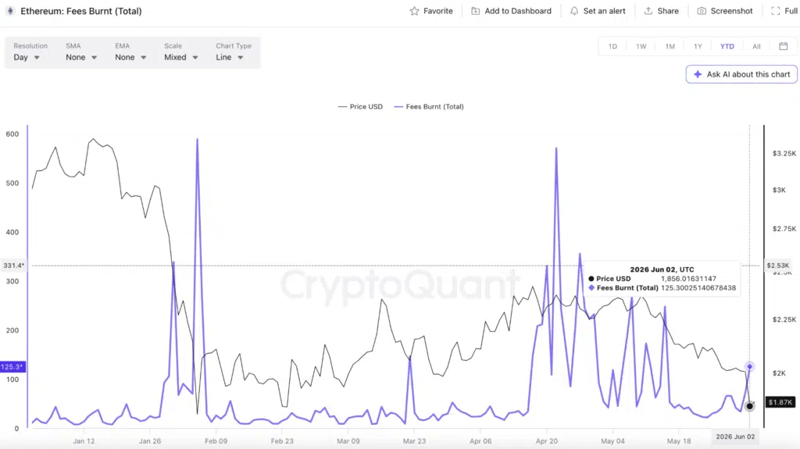The width and height of the screenshot is (800, 449).
Task: Click the purple Fees Burnt chart marker
Action: click(x=749, y=366)
